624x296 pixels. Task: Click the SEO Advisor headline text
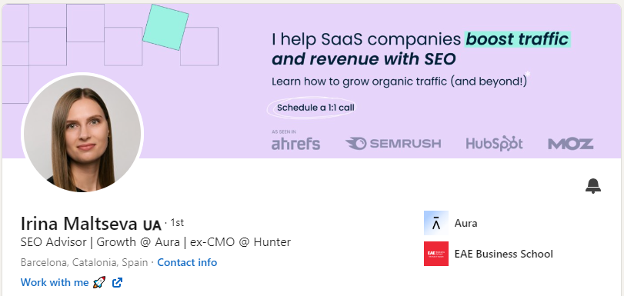[155, 242]
